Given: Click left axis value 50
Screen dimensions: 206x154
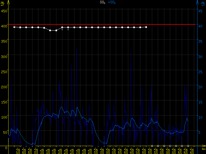Looking at the screenshot, I should [x=5, y=132].
